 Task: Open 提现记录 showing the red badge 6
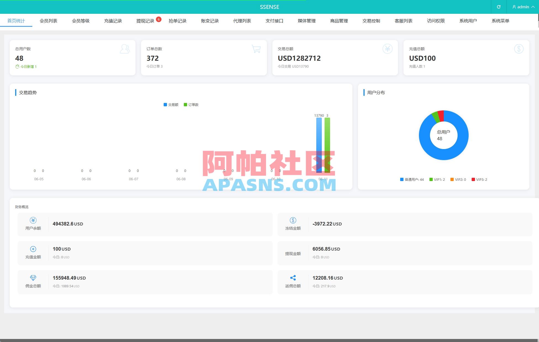pyautogui.click(x=145, y=20)
